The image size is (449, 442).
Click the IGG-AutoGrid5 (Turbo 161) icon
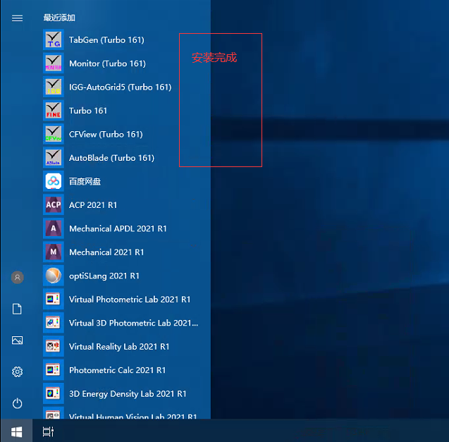pos(54,87)
